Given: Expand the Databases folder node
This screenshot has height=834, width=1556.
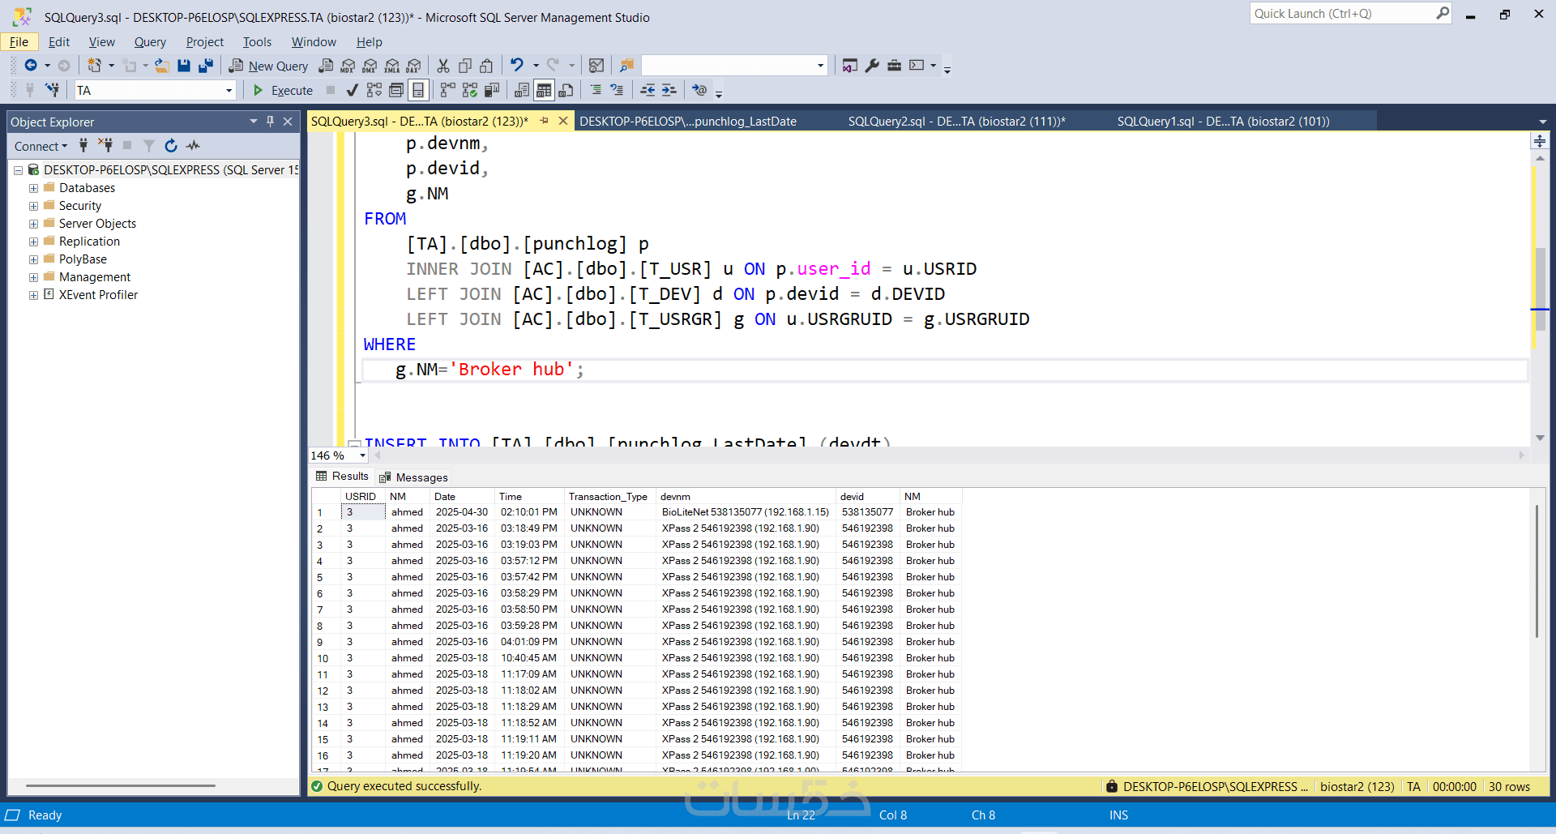Looking at the screenshot, I should click(33, 188).
